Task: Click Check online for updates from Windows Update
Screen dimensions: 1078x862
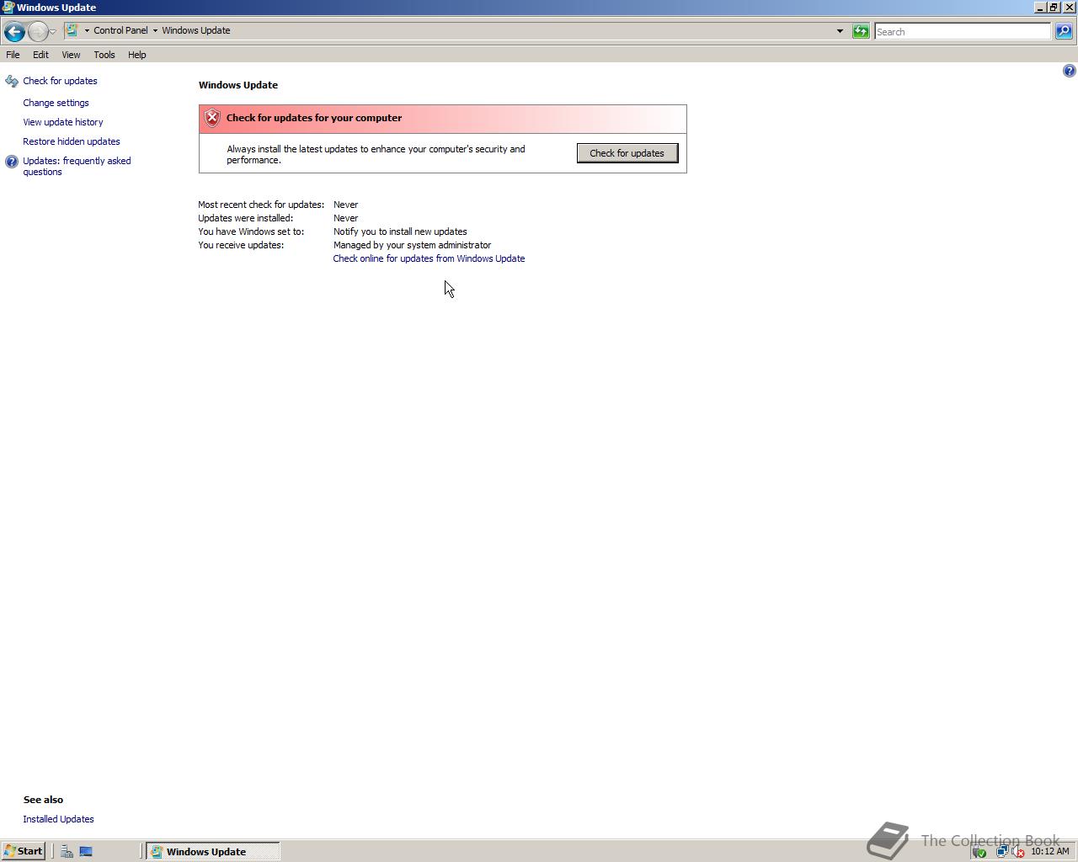Action: coord(429,258)
